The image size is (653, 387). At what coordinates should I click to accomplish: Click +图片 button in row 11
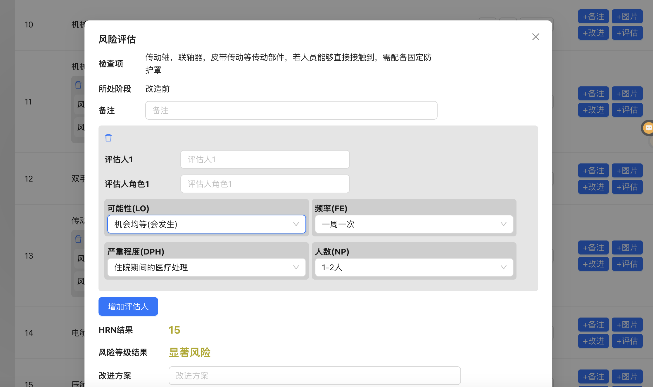tap(627, 93)
